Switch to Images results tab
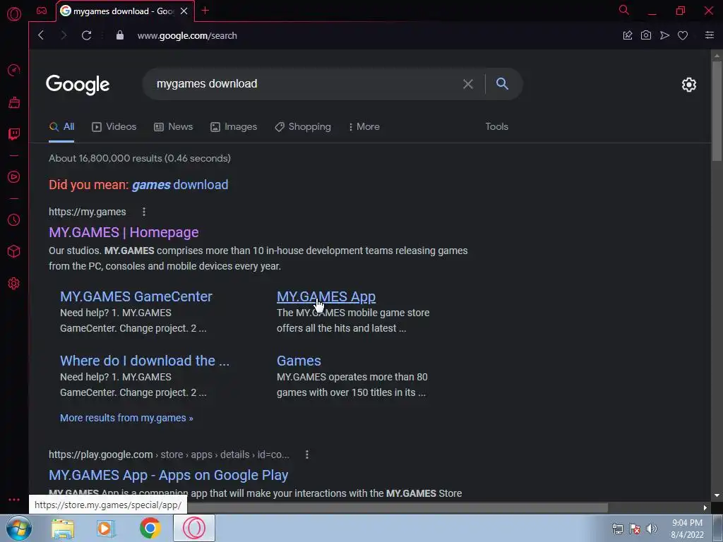 click(x=234, y=127)
